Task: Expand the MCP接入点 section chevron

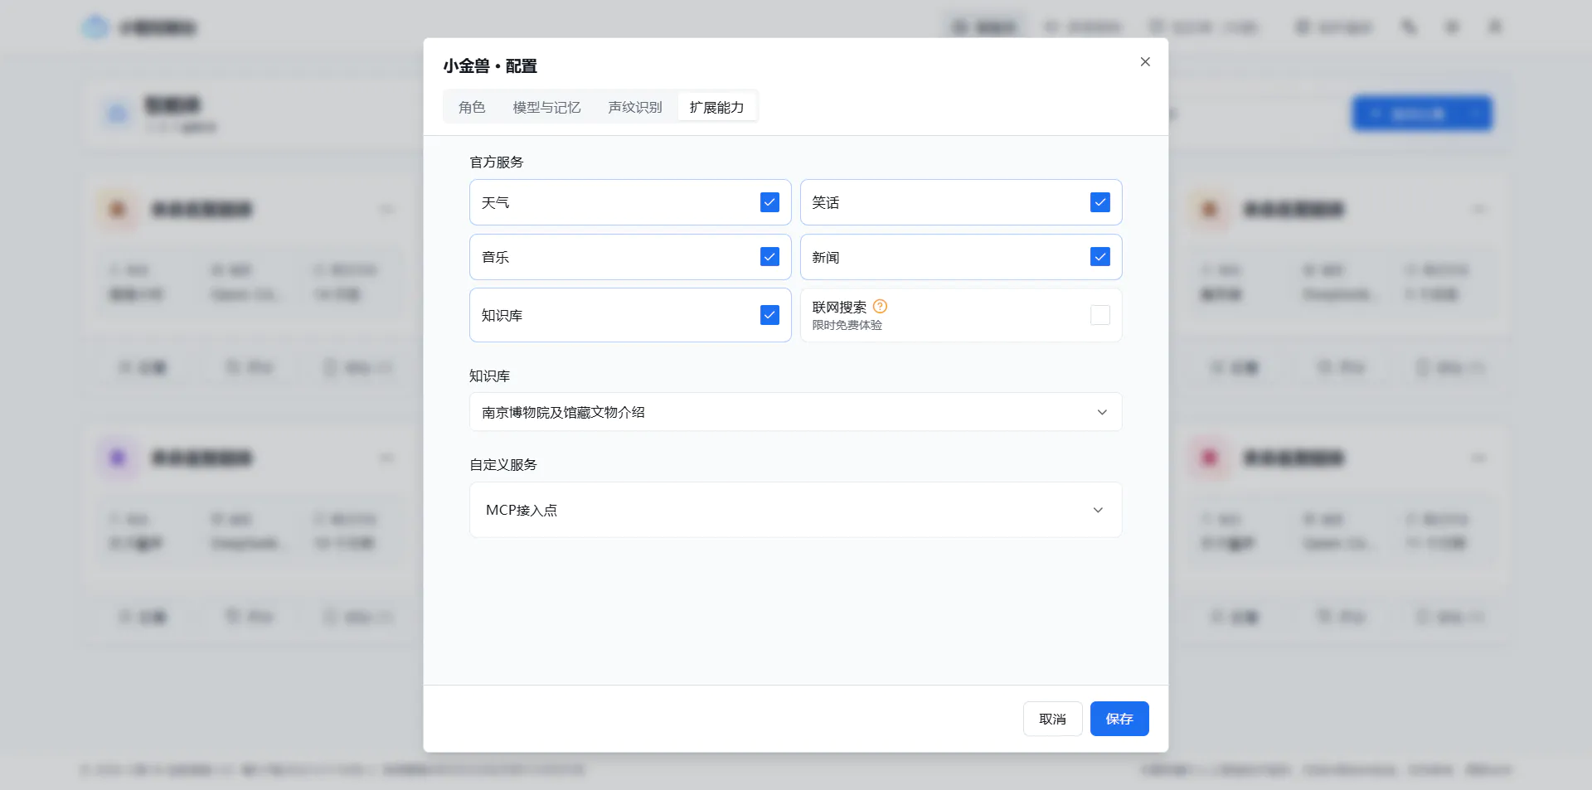Action: pyautogui.click(x=1098, y=510)
